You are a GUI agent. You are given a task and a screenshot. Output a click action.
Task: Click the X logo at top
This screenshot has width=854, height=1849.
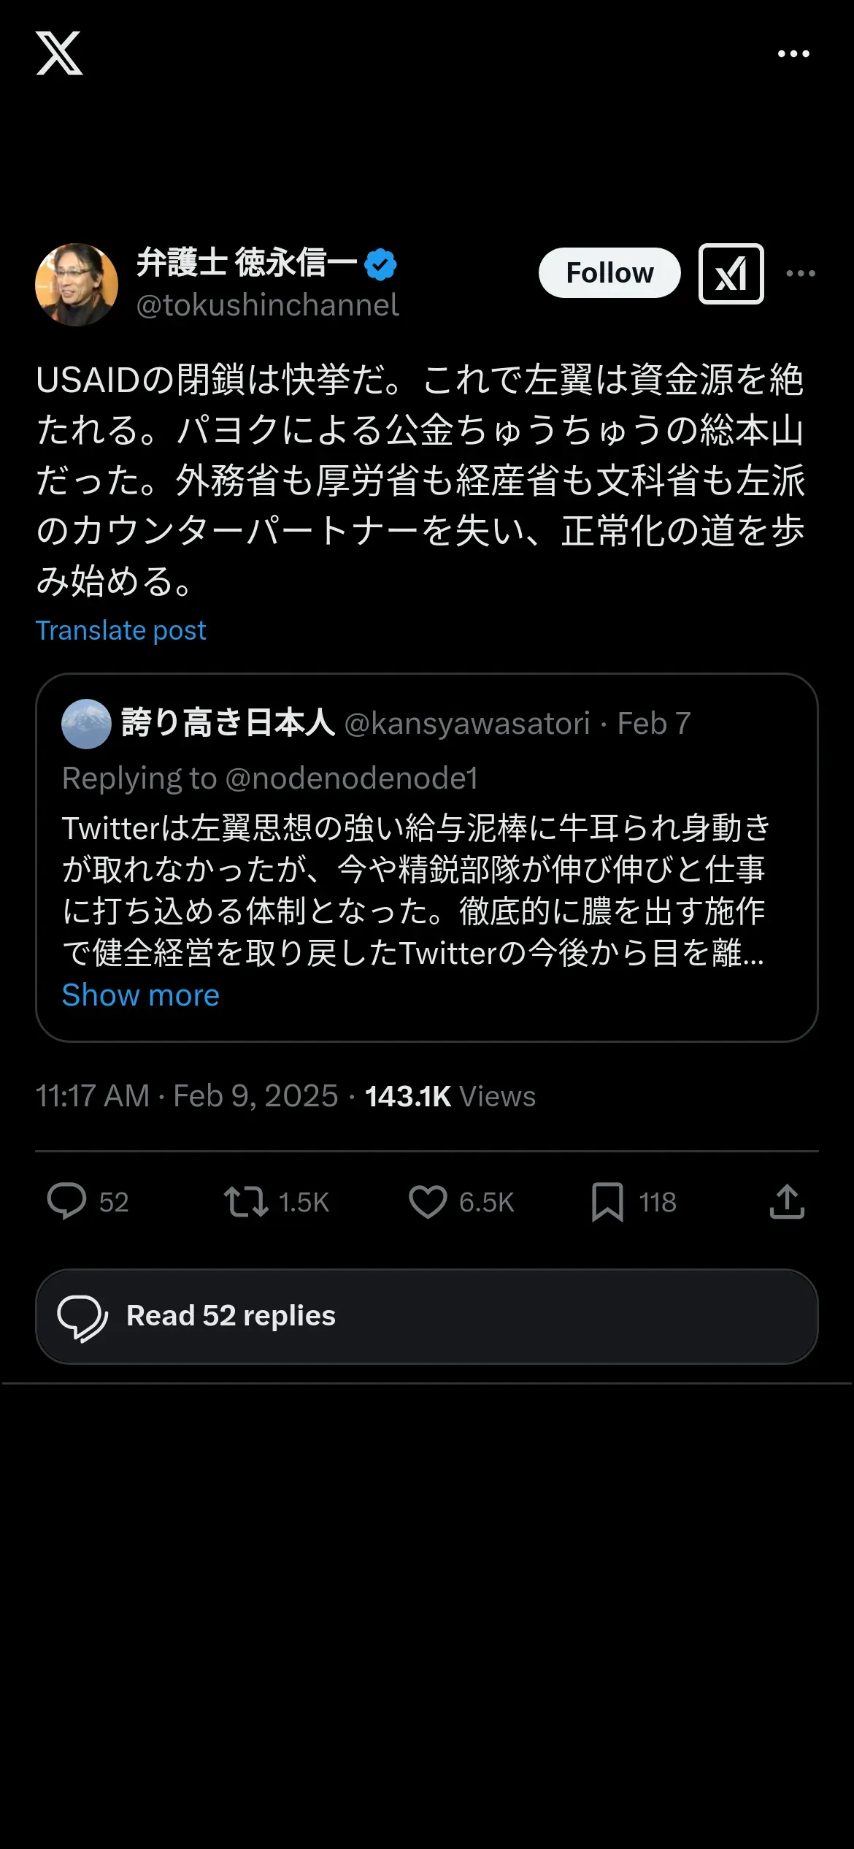tap(59, 53)
